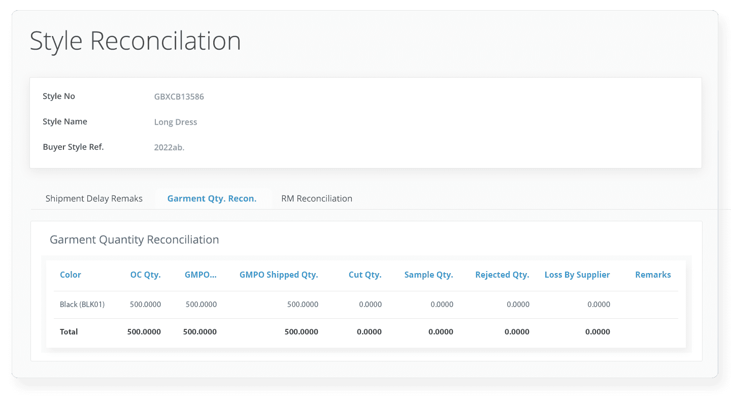Click the style name Long Dress
This screenshot has width=731, height=402.
(x=176, y=122)
